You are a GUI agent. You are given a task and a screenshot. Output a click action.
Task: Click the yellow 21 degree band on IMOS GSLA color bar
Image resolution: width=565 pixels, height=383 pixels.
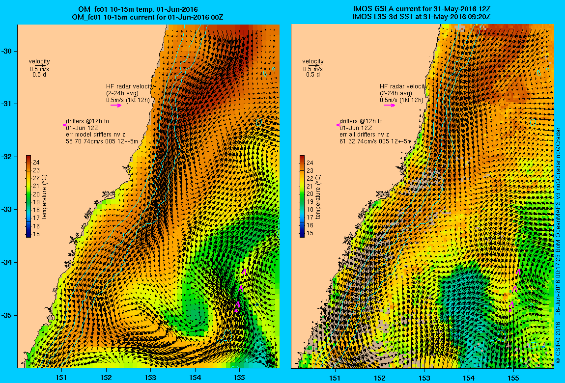coord(302,186)
